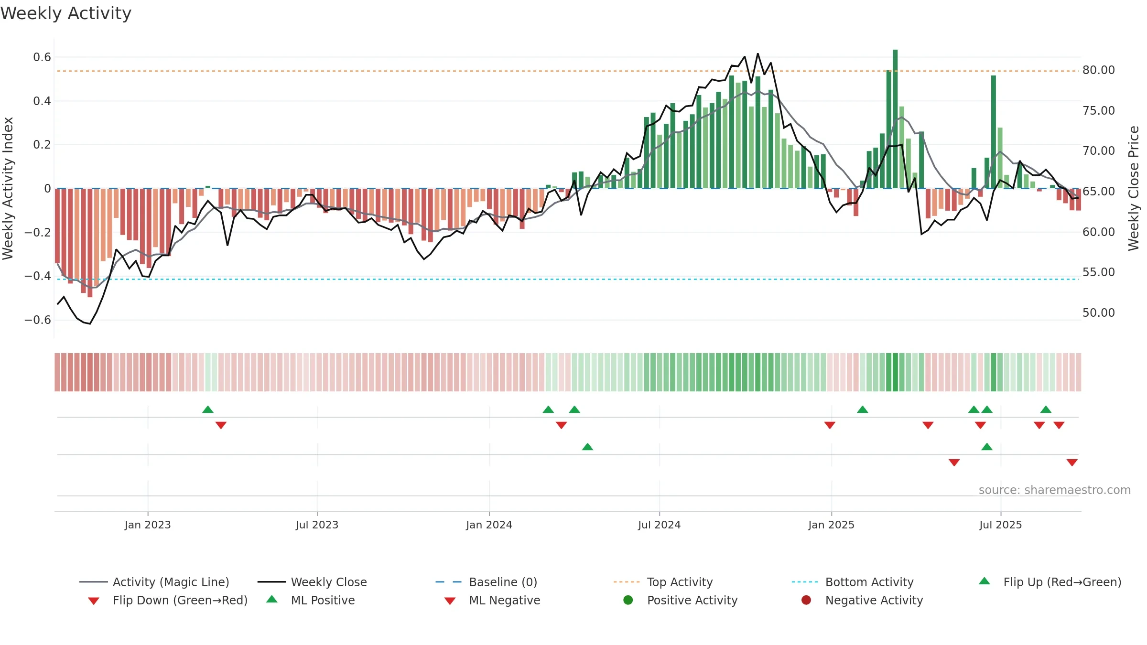Click the blue dashed Baseline legend line sample
Image resolution: width=1147 pixels, height=645 pixels.
(448, 582)
